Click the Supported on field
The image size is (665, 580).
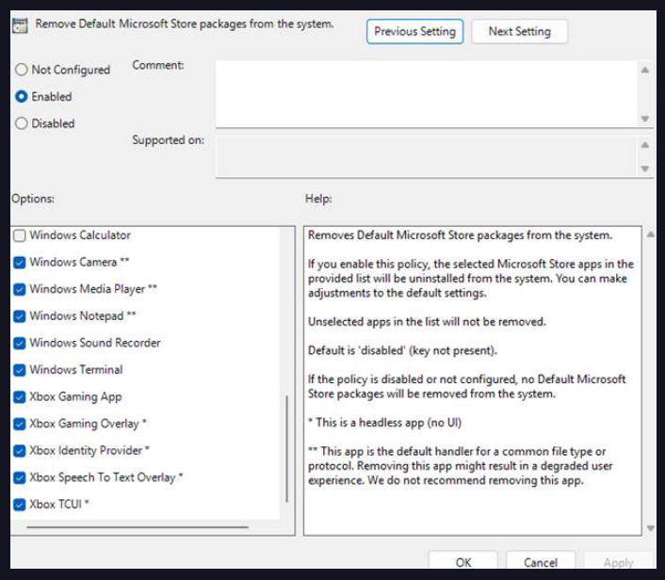(427, 156)
